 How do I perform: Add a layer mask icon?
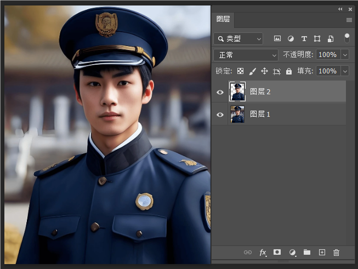click(x=277, y=252)
